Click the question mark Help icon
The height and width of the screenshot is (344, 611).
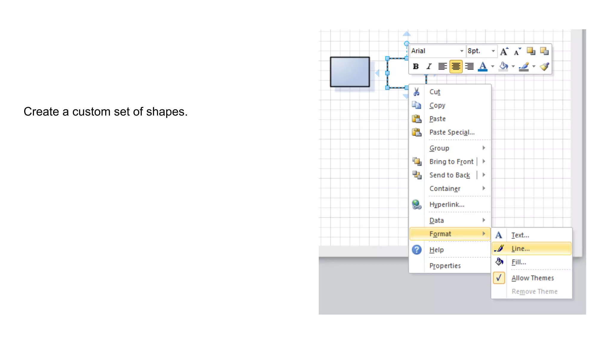pyautogui.click(x=416, y=250)
